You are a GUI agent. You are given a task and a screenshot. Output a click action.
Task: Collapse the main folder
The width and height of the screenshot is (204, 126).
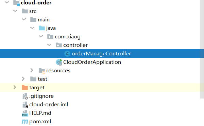24,19
